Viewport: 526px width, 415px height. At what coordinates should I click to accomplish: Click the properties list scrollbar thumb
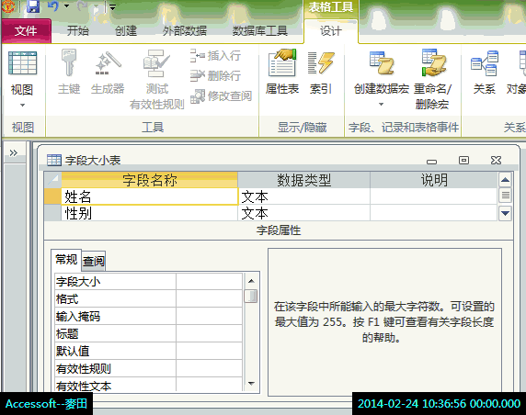(251, 296)
